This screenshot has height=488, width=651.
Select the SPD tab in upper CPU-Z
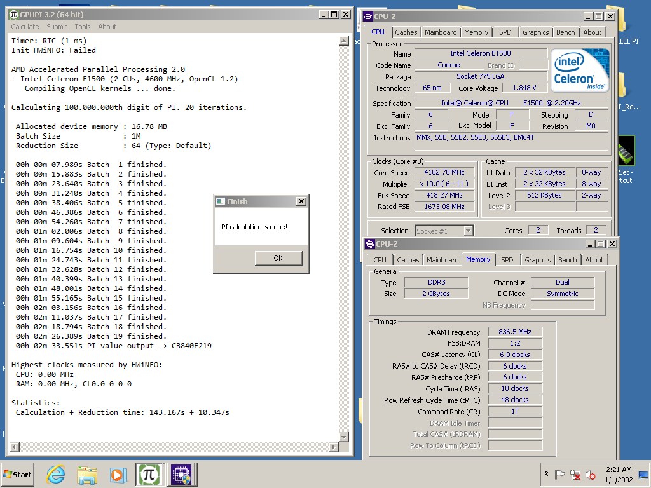point(505,32)
